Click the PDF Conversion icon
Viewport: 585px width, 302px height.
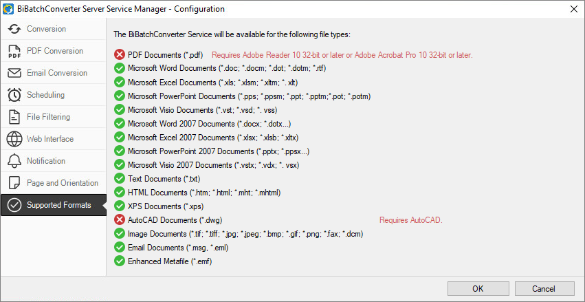[x=14, y=51]
